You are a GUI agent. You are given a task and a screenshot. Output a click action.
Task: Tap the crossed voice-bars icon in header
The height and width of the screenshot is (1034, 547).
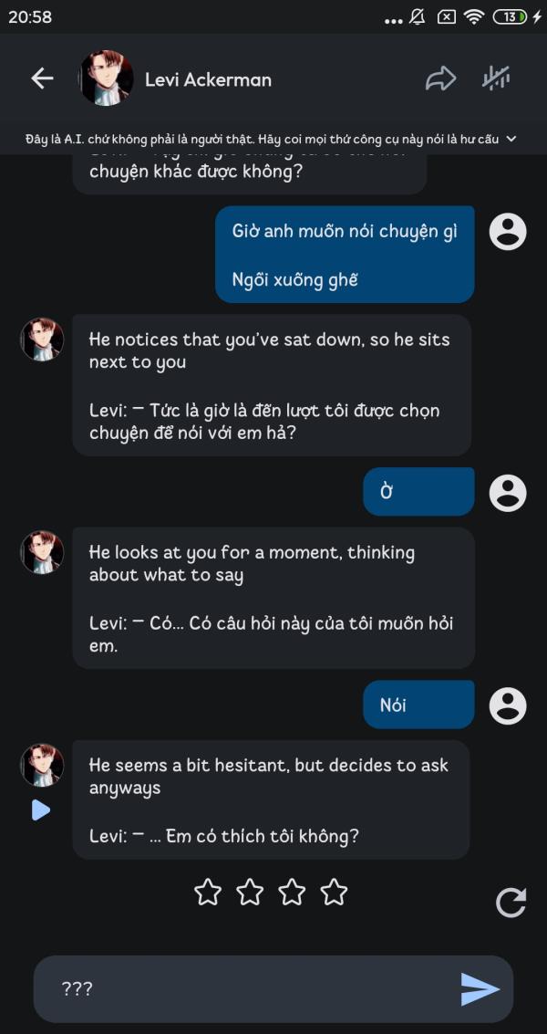tap(496, 78)
